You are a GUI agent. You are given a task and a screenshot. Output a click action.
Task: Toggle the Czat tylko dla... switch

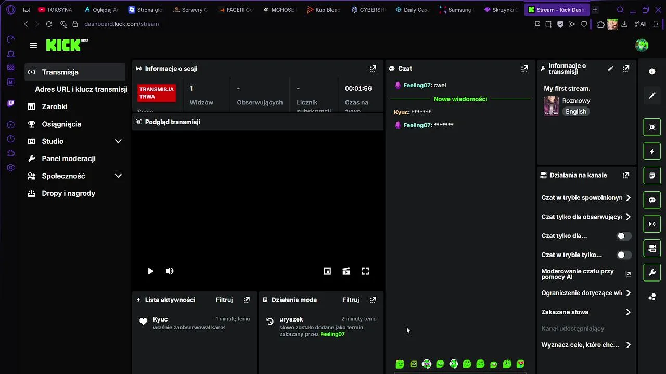624,236
